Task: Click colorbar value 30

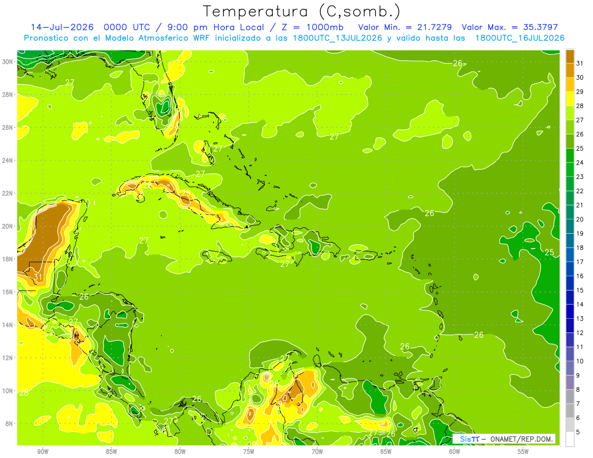Action: (x=580, y=77)
